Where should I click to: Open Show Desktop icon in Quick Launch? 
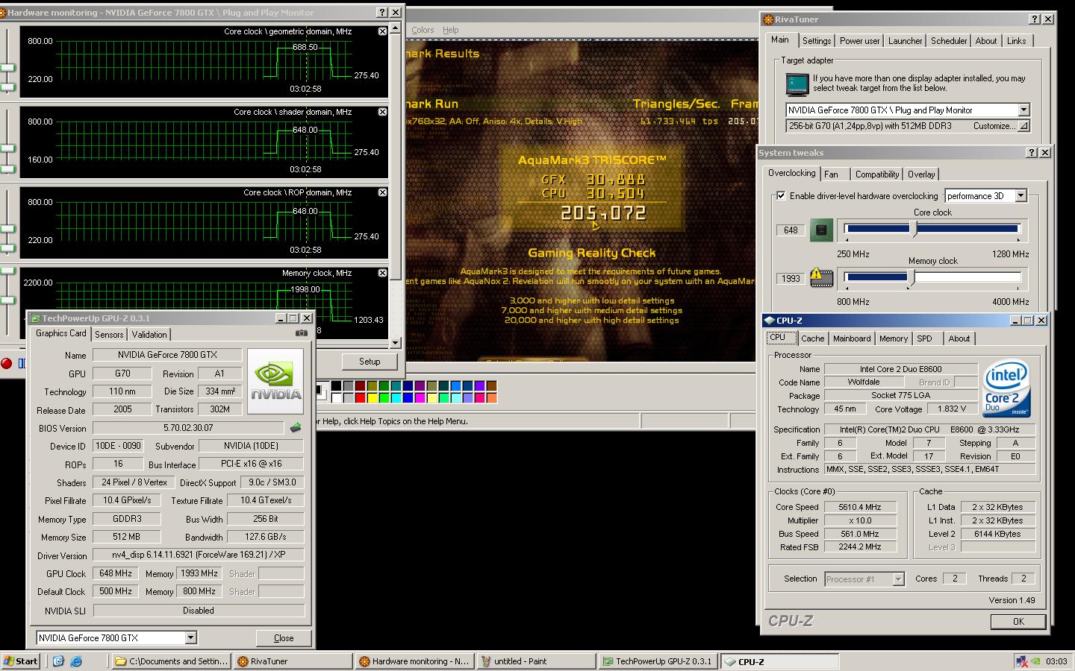59,661
